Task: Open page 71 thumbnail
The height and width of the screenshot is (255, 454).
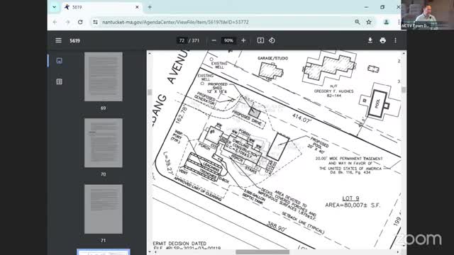Action: tap(104, 209)
